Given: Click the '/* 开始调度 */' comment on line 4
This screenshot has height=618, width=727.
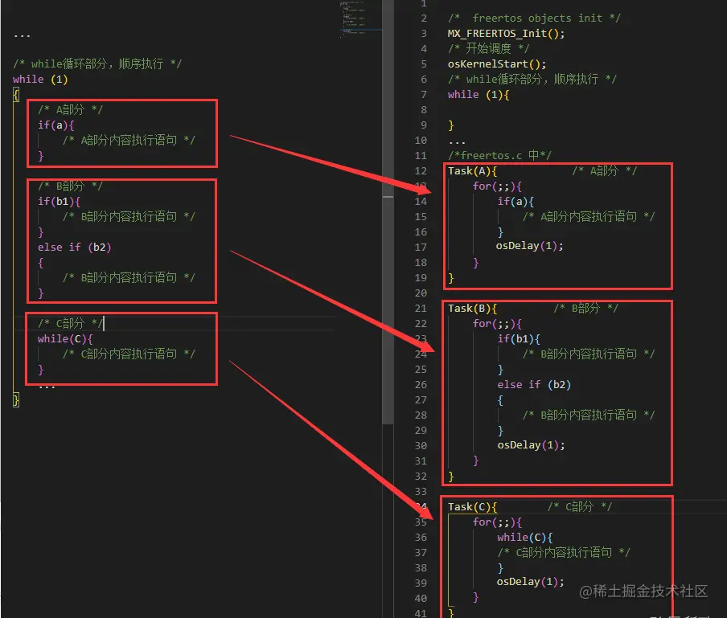Looking at the screenshot, I should (x=488, y=49).
